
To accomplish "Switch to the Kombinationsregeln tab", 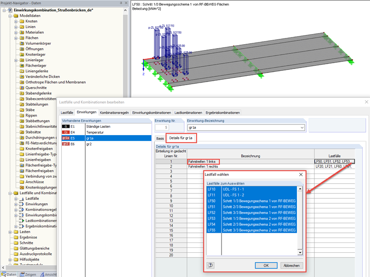I will coord(114,113).
